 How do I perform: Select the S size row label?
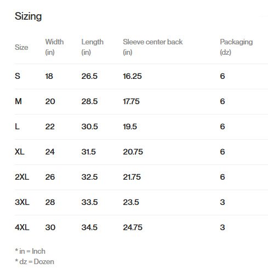[18, 76]
